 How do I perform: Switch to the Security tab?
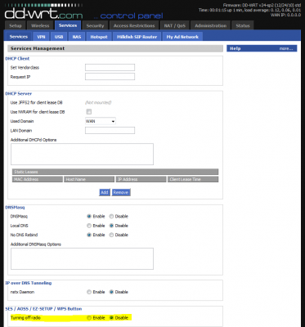click(95, 25)
